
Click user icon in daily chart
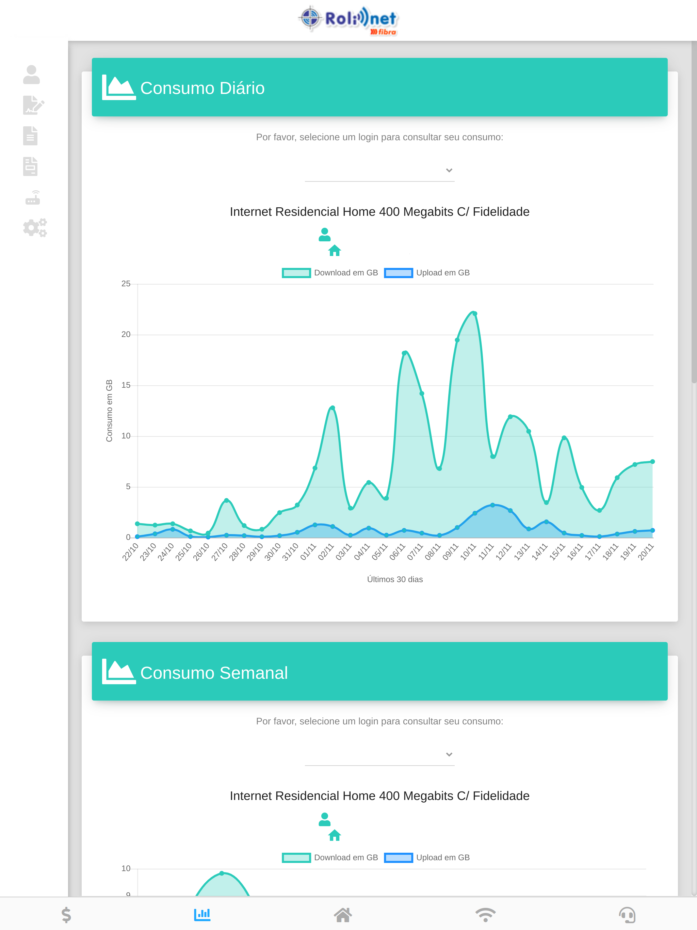tap(325, 235)
